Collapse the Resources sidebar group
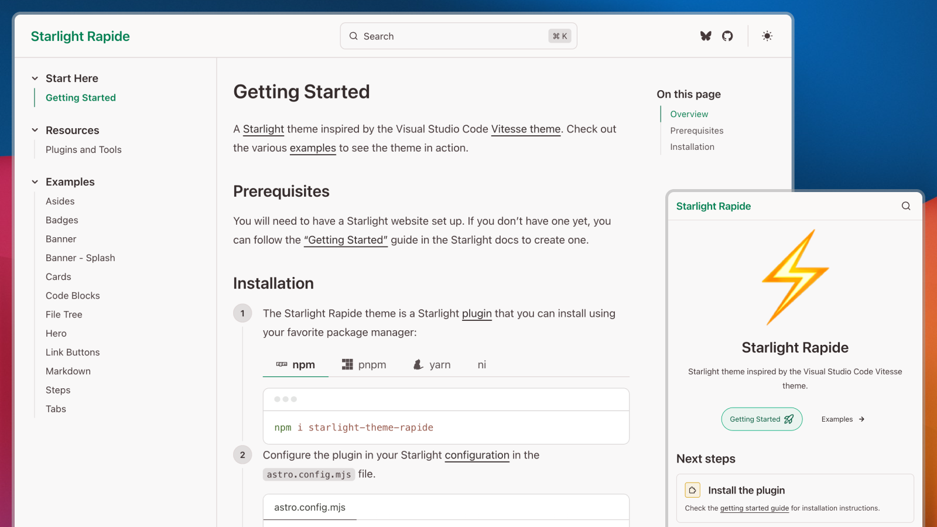Image resolution: width=937 pixels, height=527 pixels. click(35, 130)
